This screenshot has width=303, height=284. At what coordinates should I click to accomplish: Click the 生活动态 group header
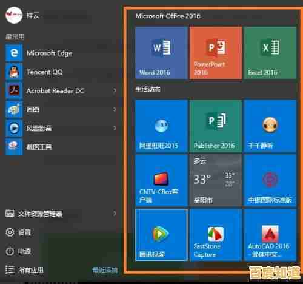(x=148, y=89)
